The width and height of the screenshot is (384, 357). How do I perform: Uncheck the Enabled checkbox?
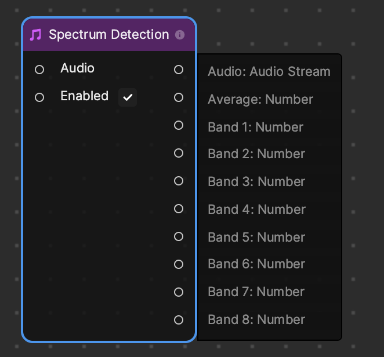click(128, 97)
